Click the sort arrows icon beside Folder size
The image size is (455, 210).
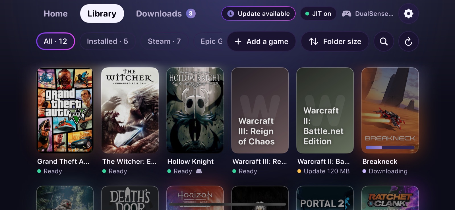313,41
